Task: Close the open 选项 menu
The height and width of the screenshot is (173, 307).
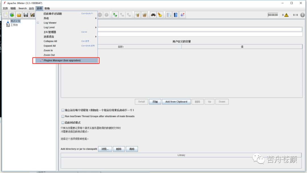Action: coord(39,9)
